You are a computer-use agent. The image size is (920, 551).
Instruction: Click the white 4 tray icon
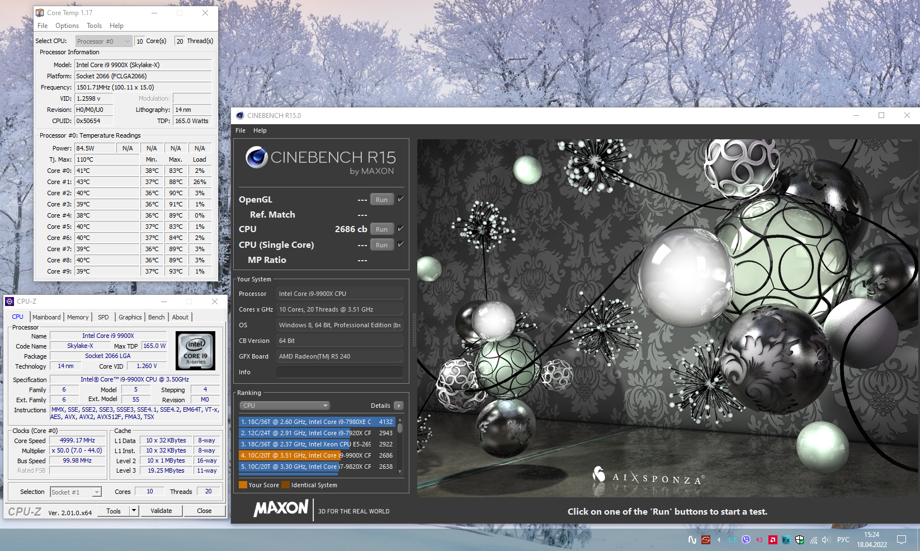tap(719, 540)
